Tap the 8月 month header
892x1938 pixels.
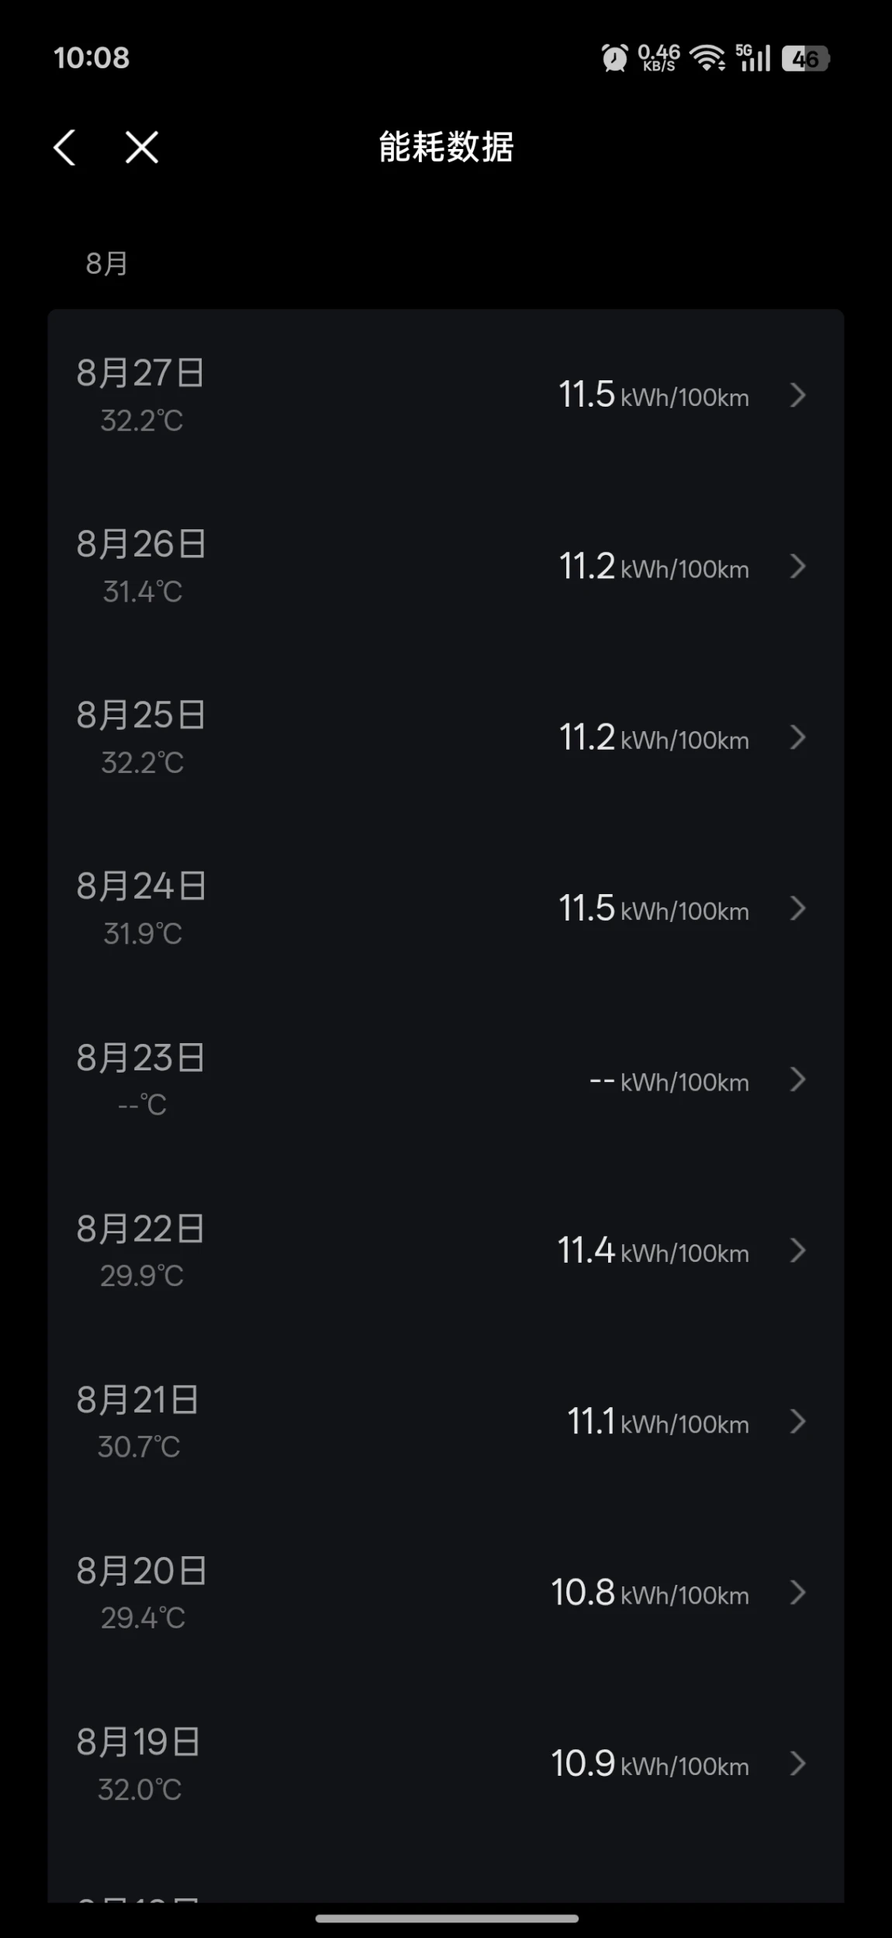[106, 263]
